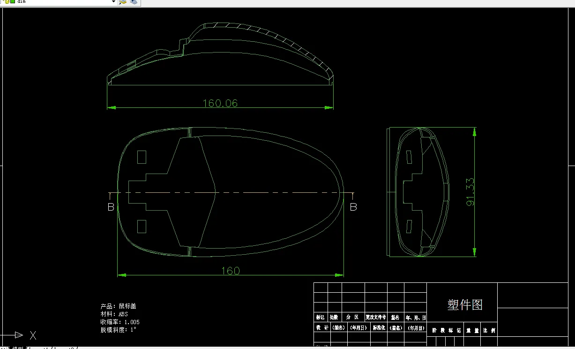The height and width of the screenshot is (349, 575).
Task: Select the 160 dimension text in the plan view
Action: [230, 271]
